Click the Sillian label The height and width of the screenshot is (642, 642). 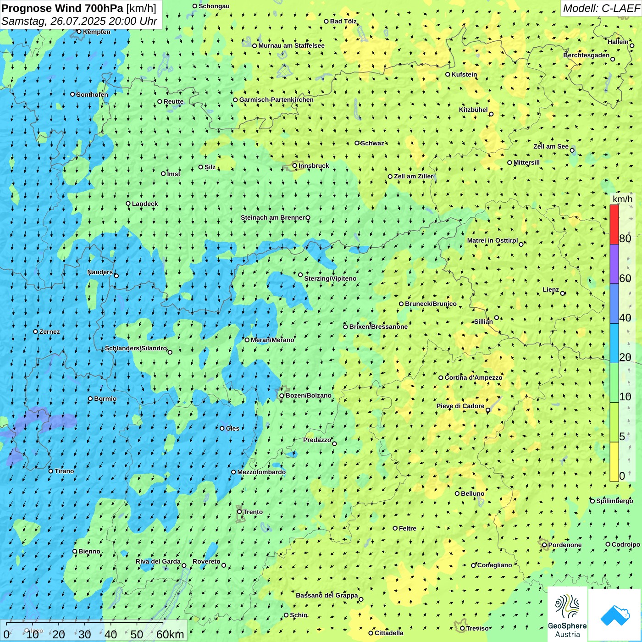tap(483, 321)
